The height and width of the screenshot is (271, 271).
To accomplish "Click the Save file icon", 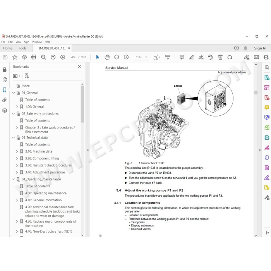I will click(5, 57).
